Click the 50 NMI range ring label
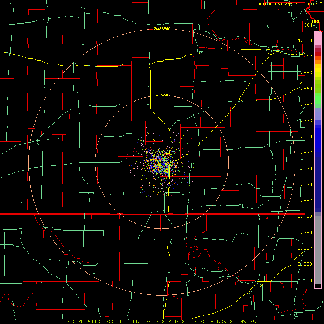324x324 pixels. (162, 95)
